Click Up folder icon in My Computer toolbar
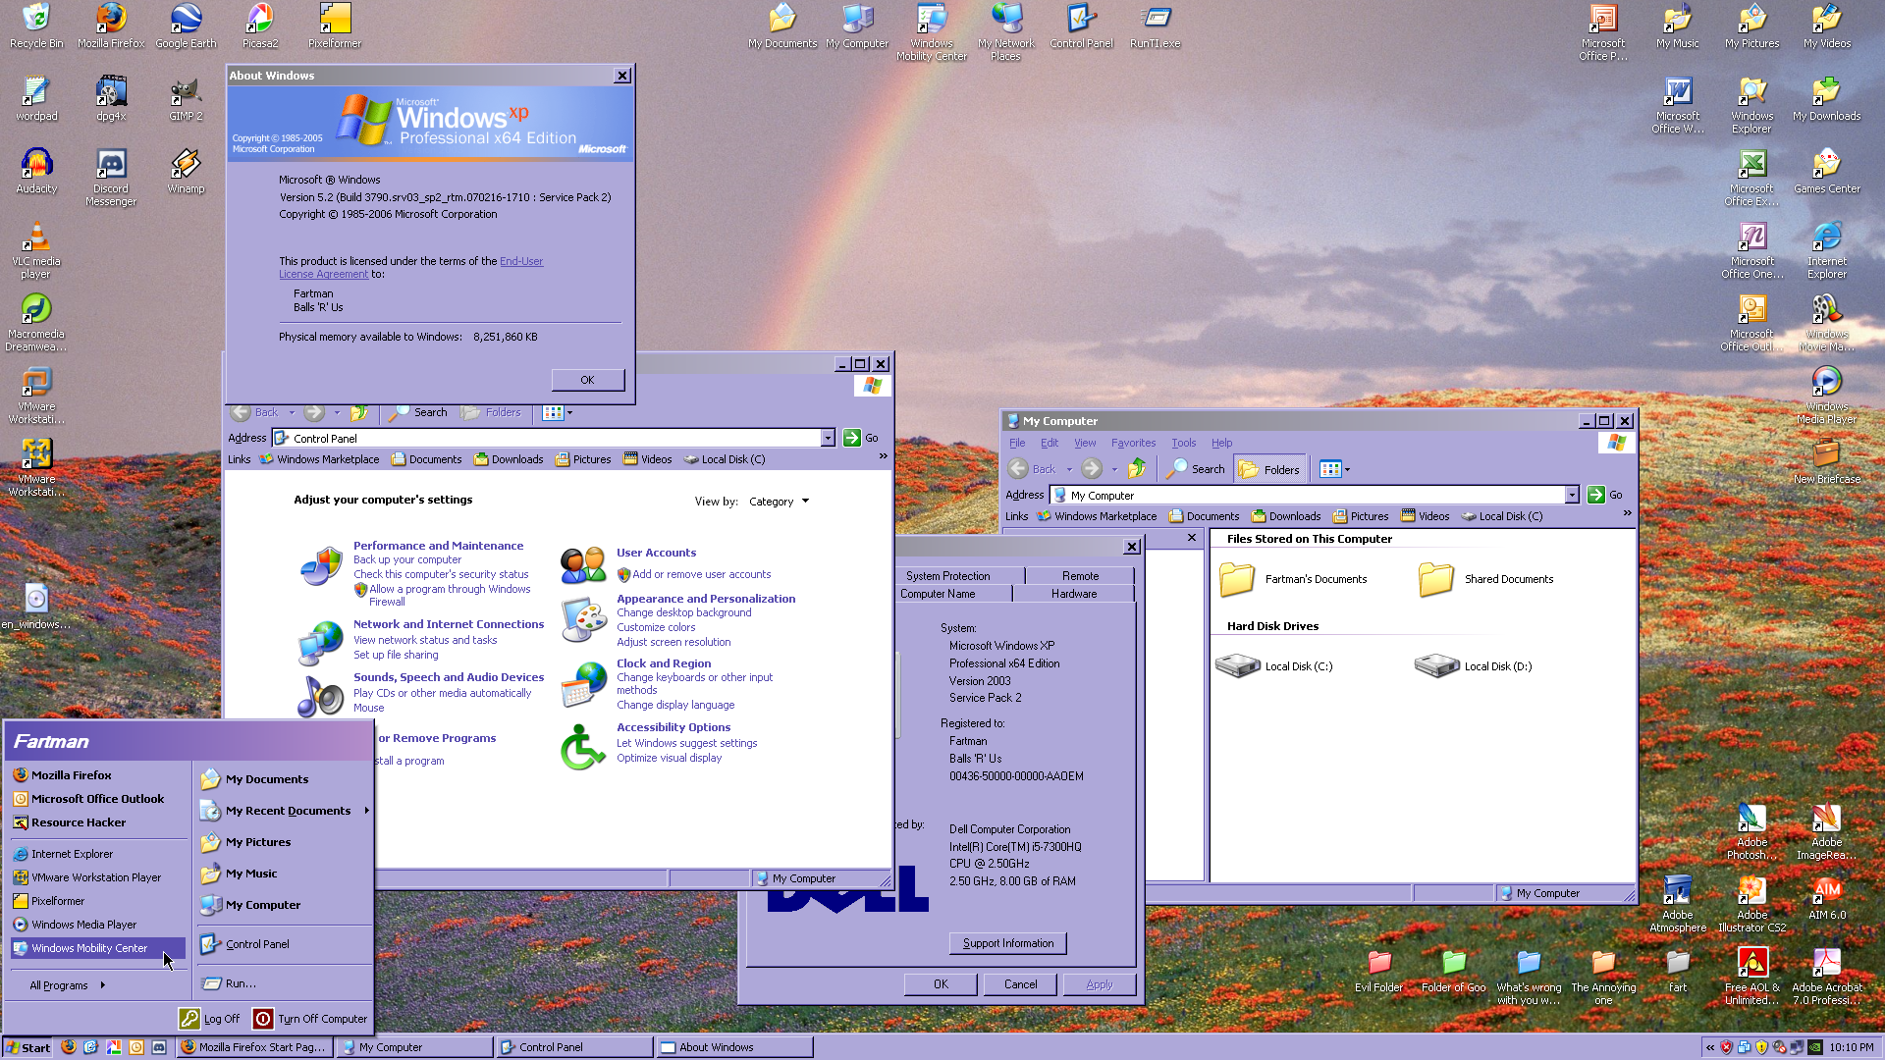Image resolution: width=1885 pixels, height=1060 pixels. click(1137, 469)
